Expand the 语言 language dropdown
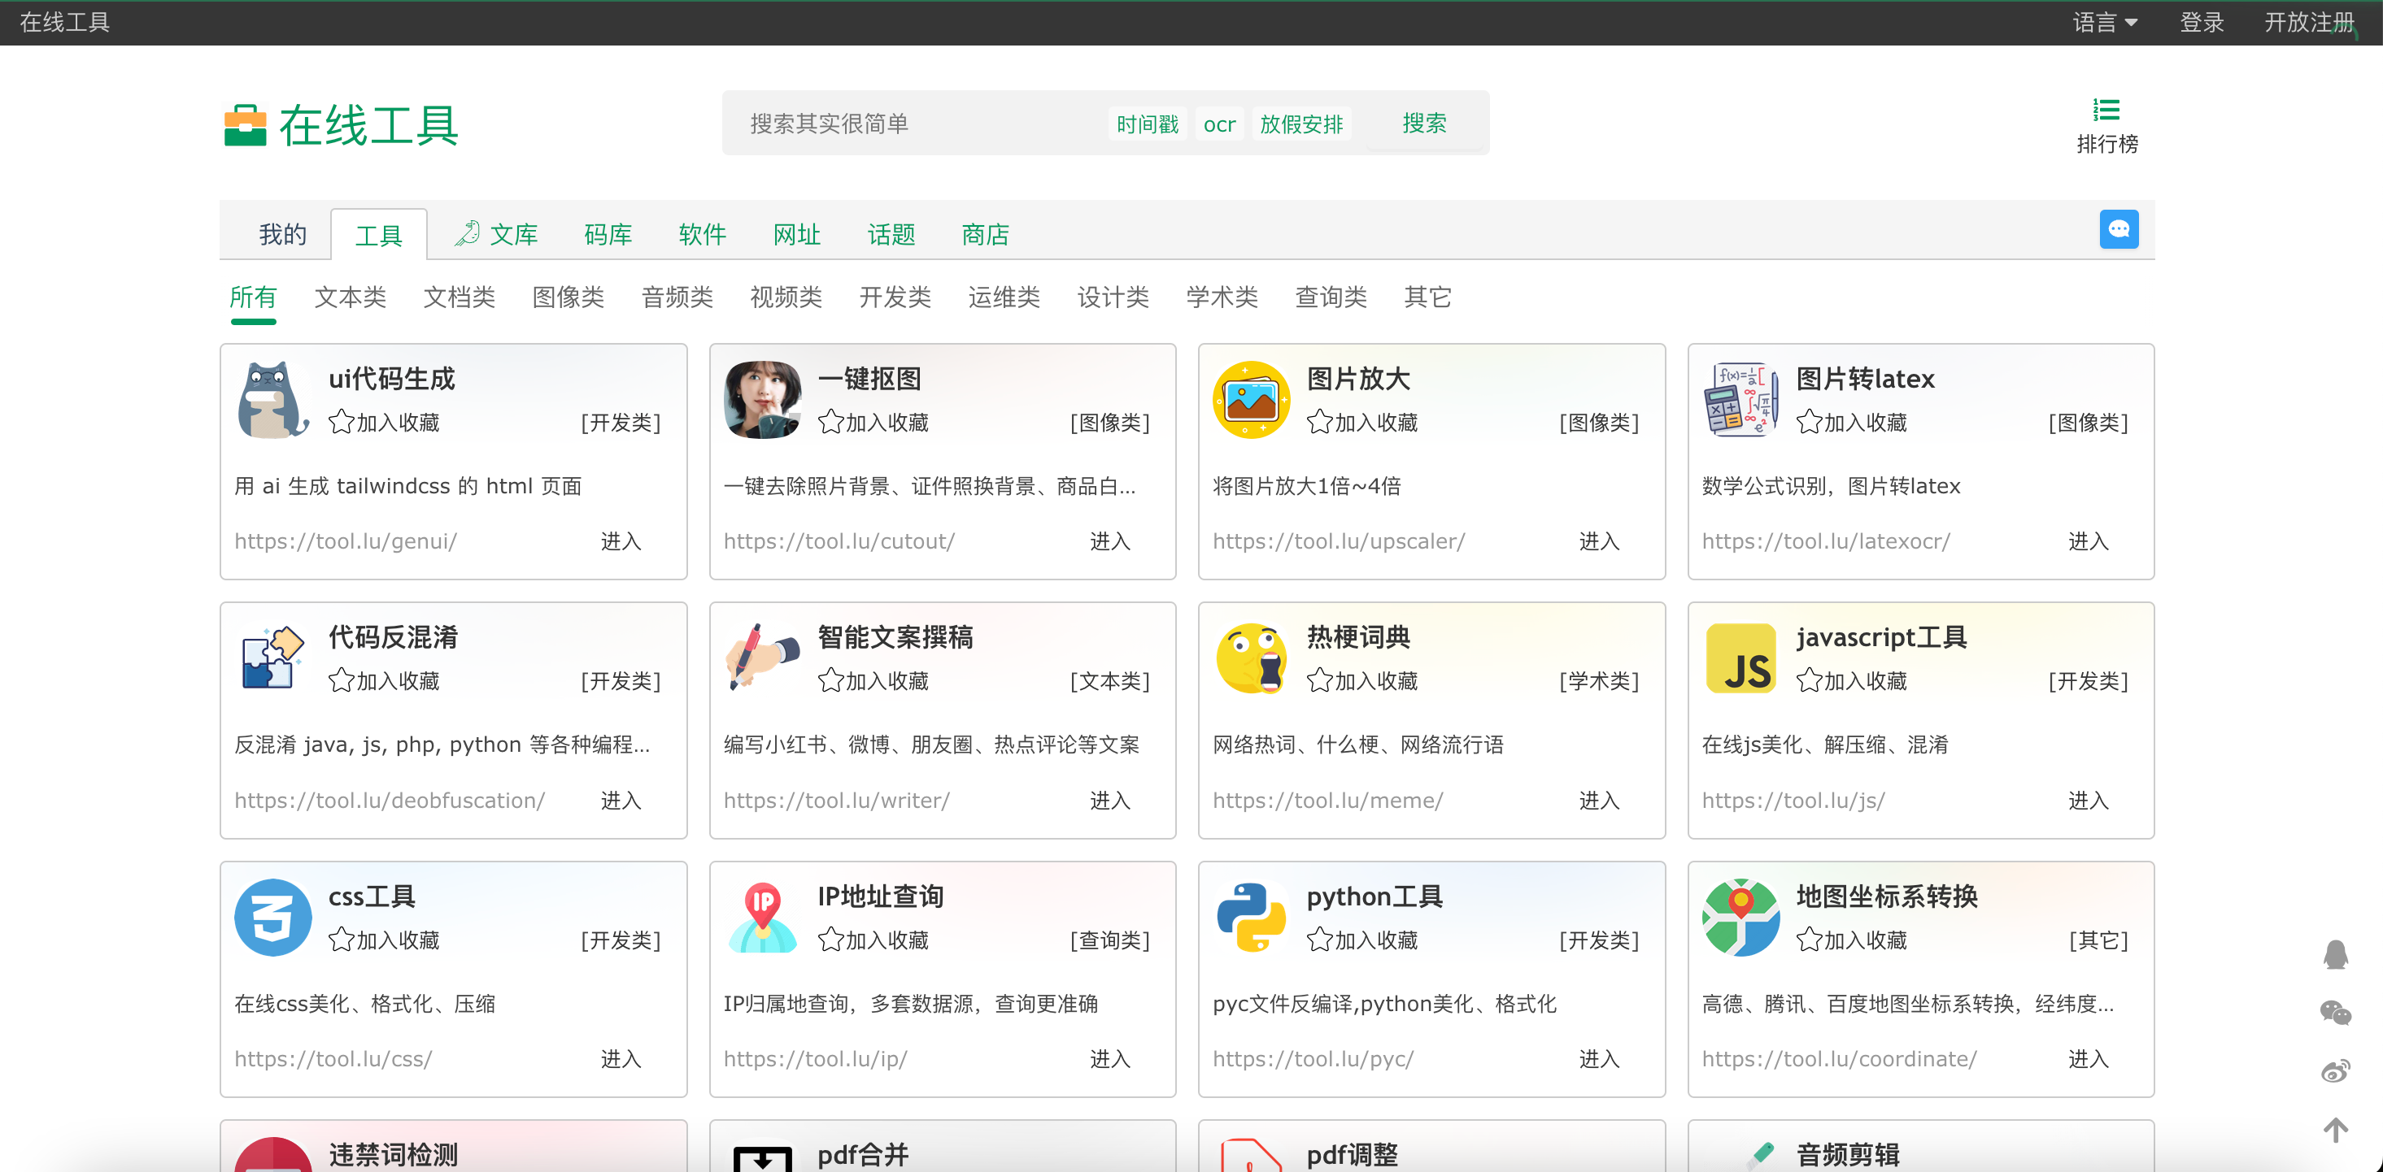The image size is (2383, 1172). (2105, 22)
